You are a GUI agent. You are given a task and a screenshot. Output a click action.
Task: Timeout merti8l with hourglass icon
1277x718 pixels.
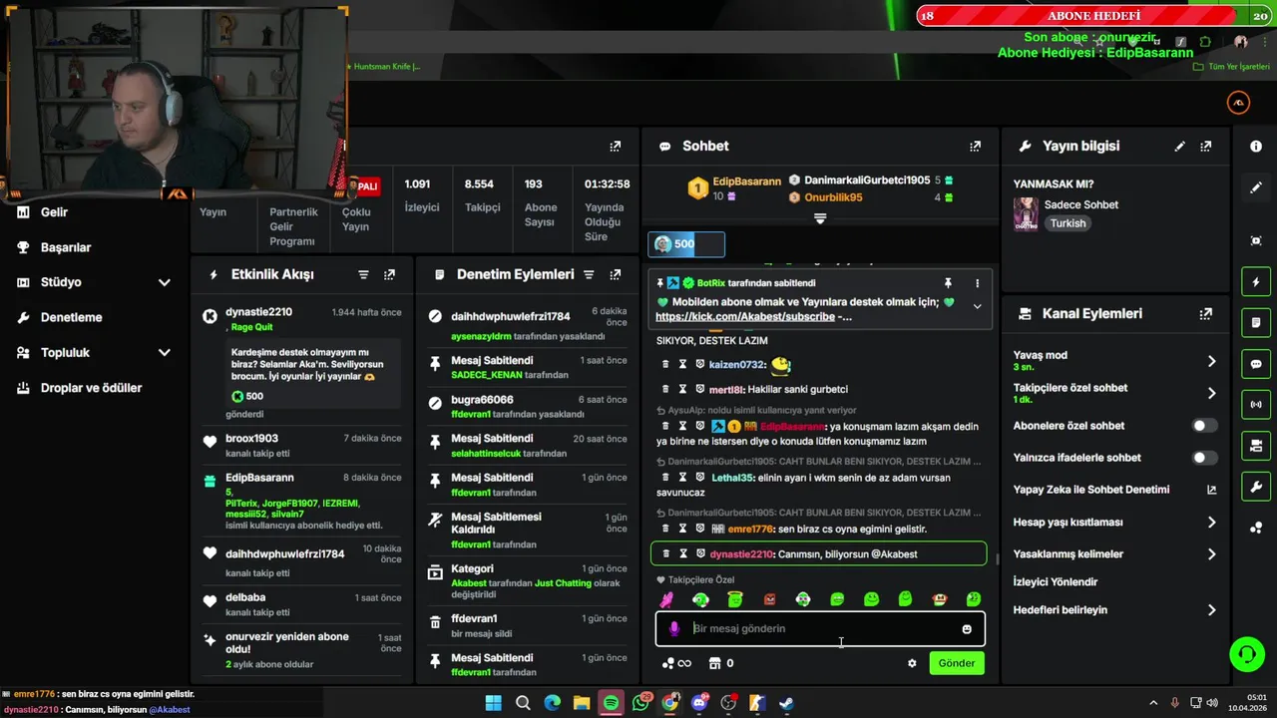click(682, 389)
